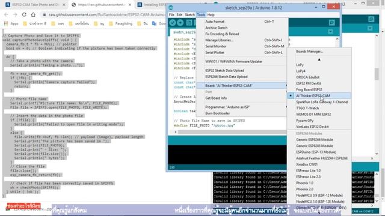This screenshot has height=216, width=385.
Task: Open the Paragliding bookmark folder
Action: (x=121, y=23)
